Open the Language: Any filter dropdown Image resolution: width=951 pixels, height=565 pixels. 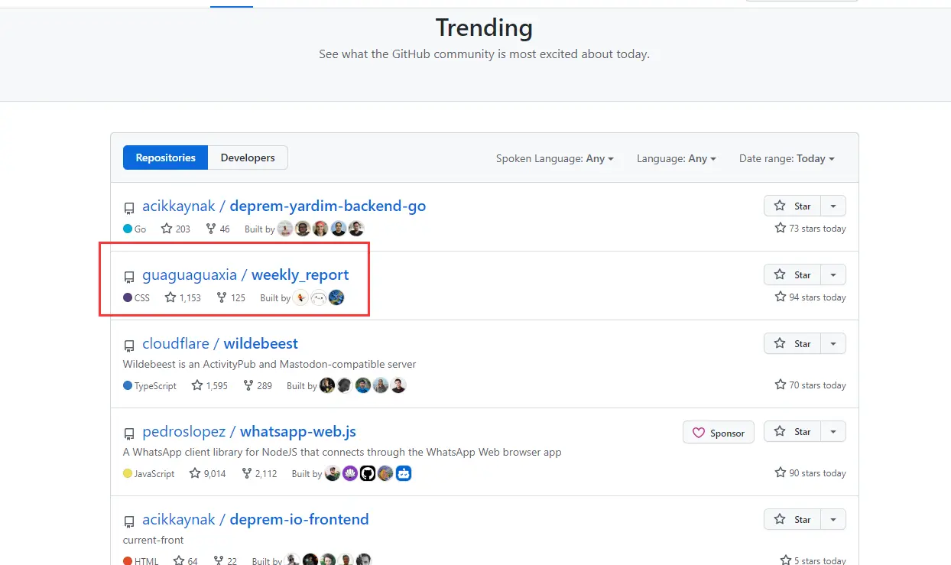click(677, 158)
